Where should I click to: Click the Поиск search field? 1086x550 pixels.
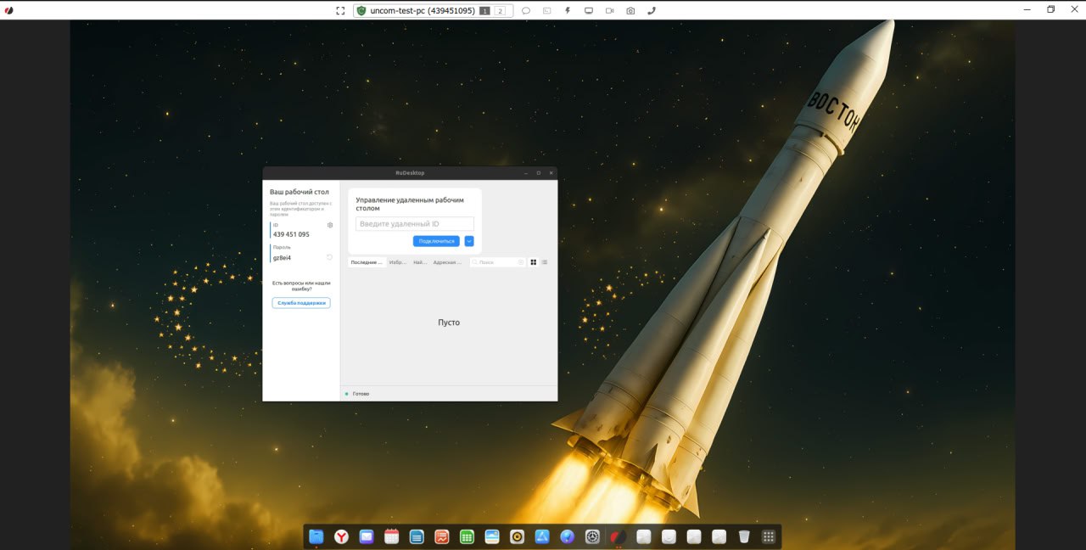coord(498,262)
